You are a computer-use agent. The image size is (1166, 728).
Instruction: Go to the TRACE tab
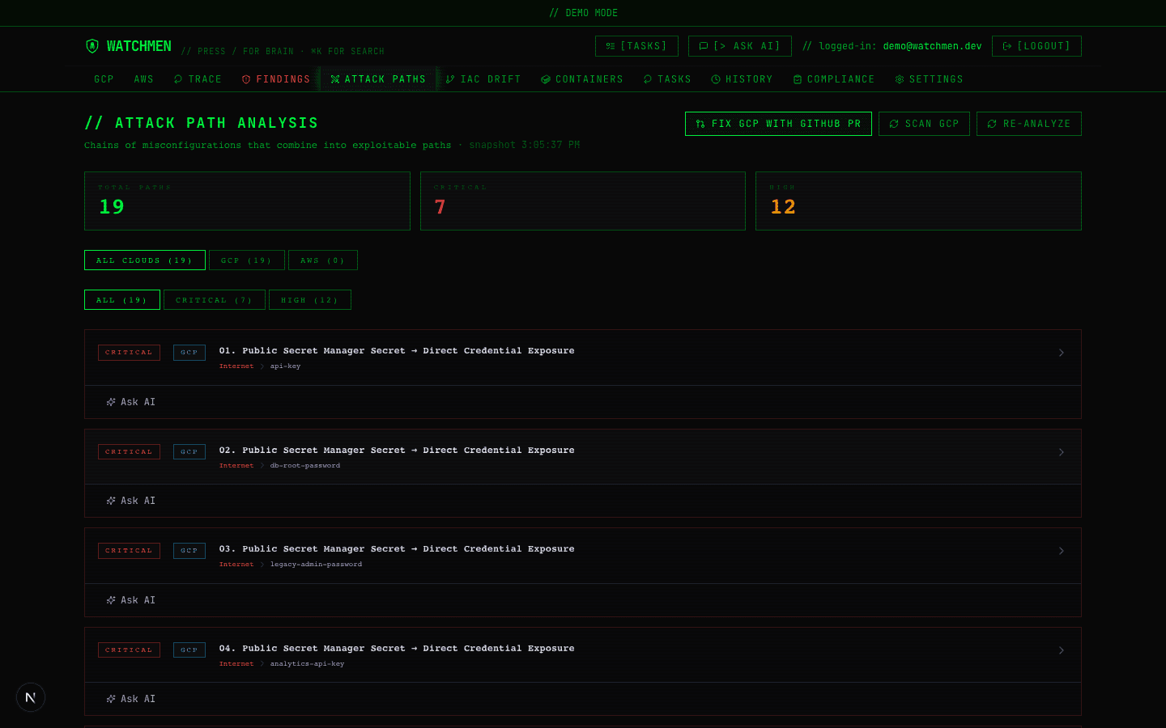point(198,79)
